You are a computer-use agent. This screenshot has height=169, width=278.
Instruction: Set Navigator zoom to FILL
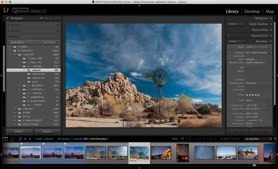pos(46,18)
